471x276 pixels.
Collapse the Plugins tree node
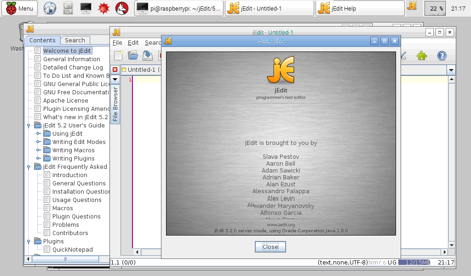[x=29, y=241]
